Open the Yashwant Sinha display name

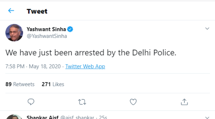[46, 29]
